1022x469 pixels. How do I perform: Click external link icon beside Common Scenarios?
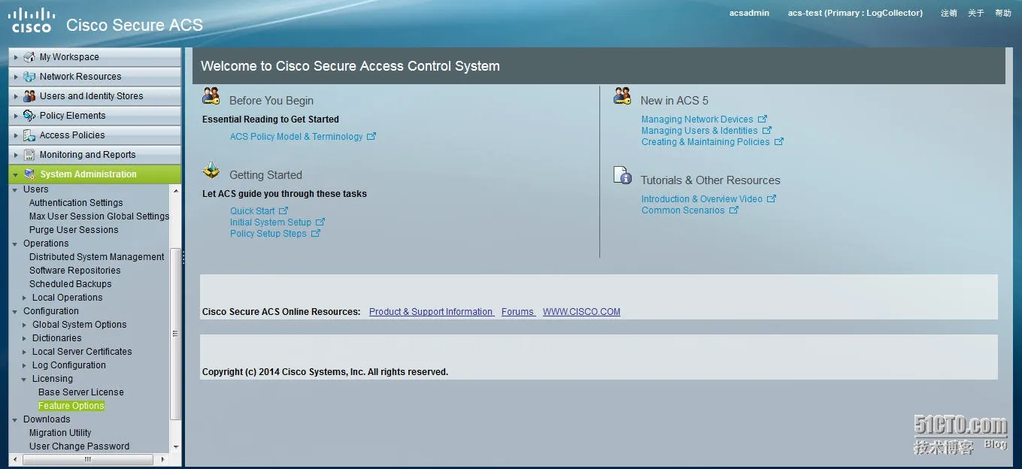click(x=734, y=210)
